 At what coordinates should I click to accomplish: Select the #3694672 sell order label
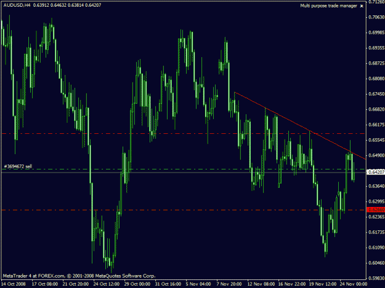[18, 166]
